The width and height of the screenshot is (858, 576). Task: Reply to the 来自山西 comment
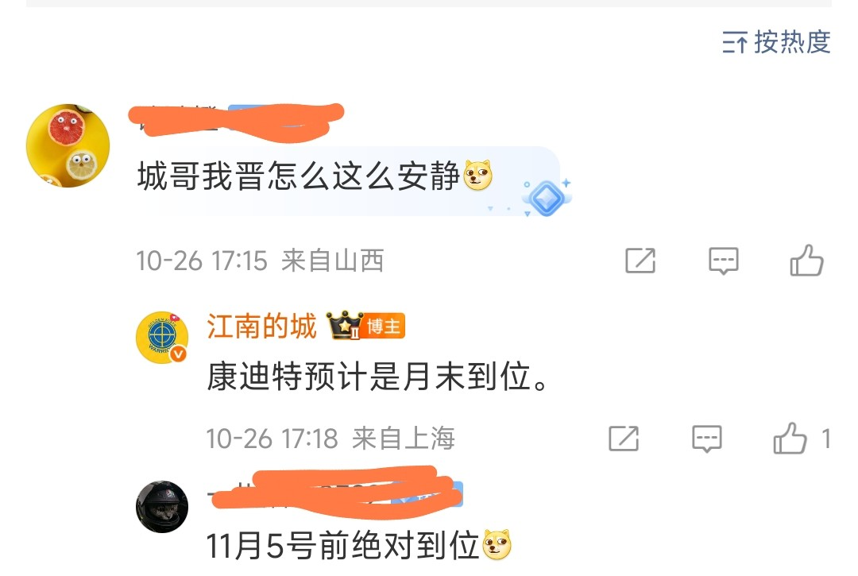tap(724, 261)
